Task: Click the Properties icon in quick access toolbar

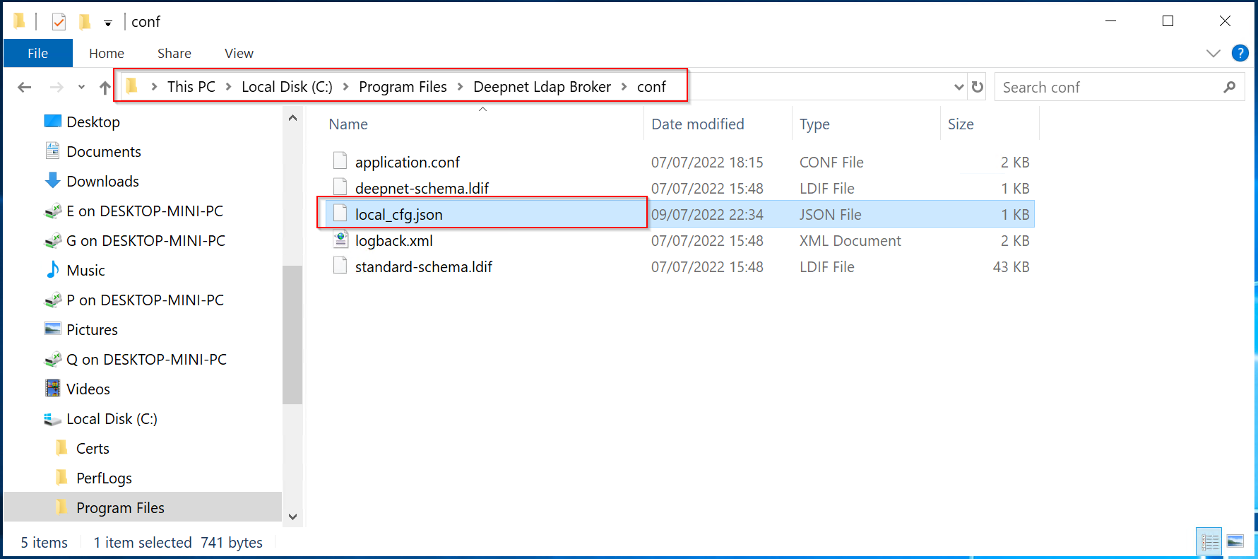Action: coord(59,22)
